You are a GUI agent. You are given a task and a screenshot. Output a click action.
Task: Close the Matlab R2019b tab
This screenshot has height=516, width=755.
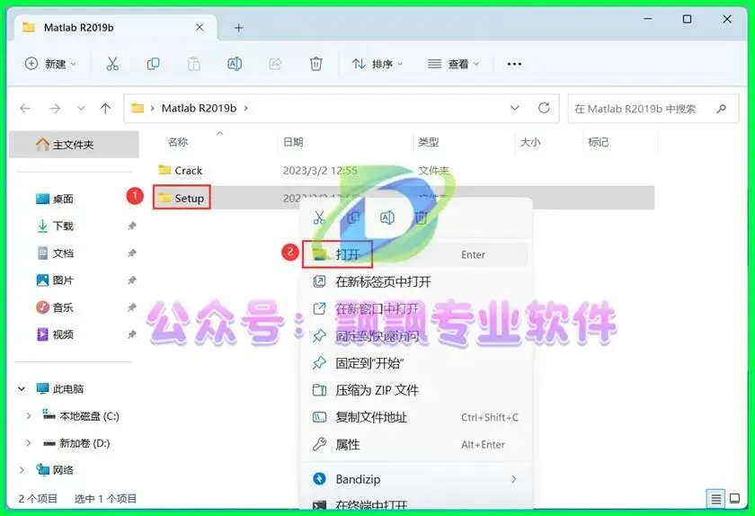pyautogui.click(x=200, y=28)
